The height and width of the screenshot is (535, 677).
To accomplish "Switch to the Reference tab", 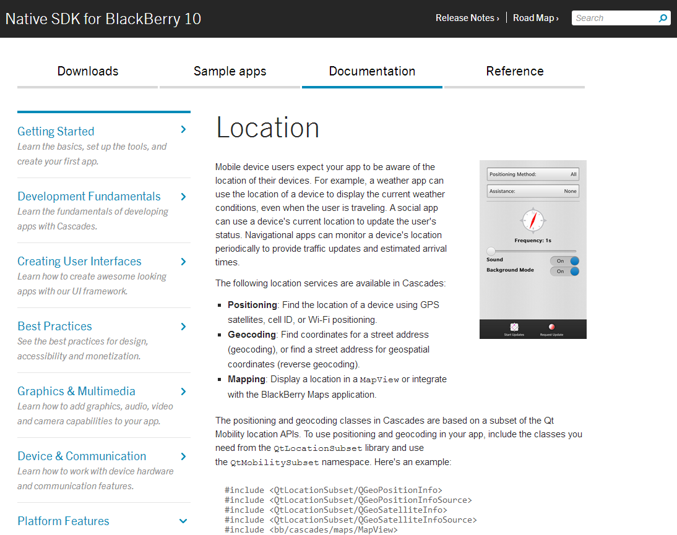I will click(515, 71).
